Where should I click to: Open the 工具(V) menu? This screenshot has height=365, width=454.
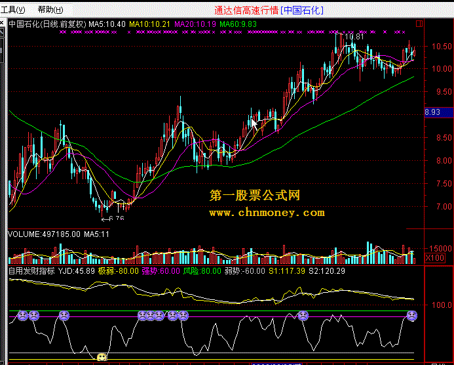click(12, 10)
